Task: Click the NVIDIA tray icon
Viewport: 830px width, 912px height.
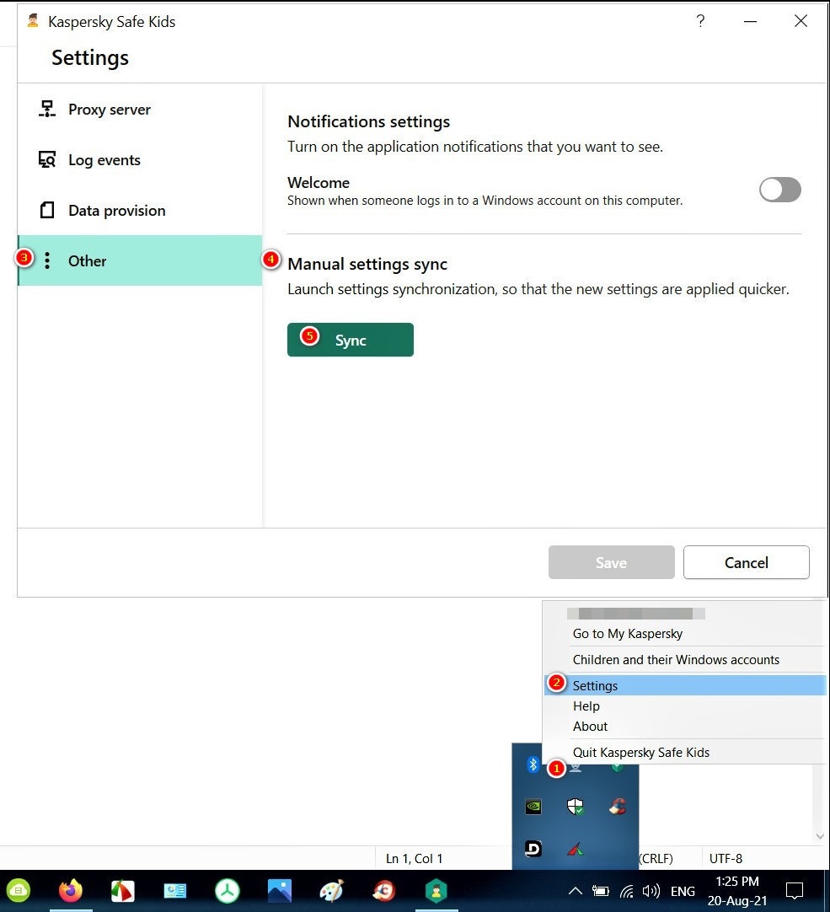Action: tap(533, 807)
